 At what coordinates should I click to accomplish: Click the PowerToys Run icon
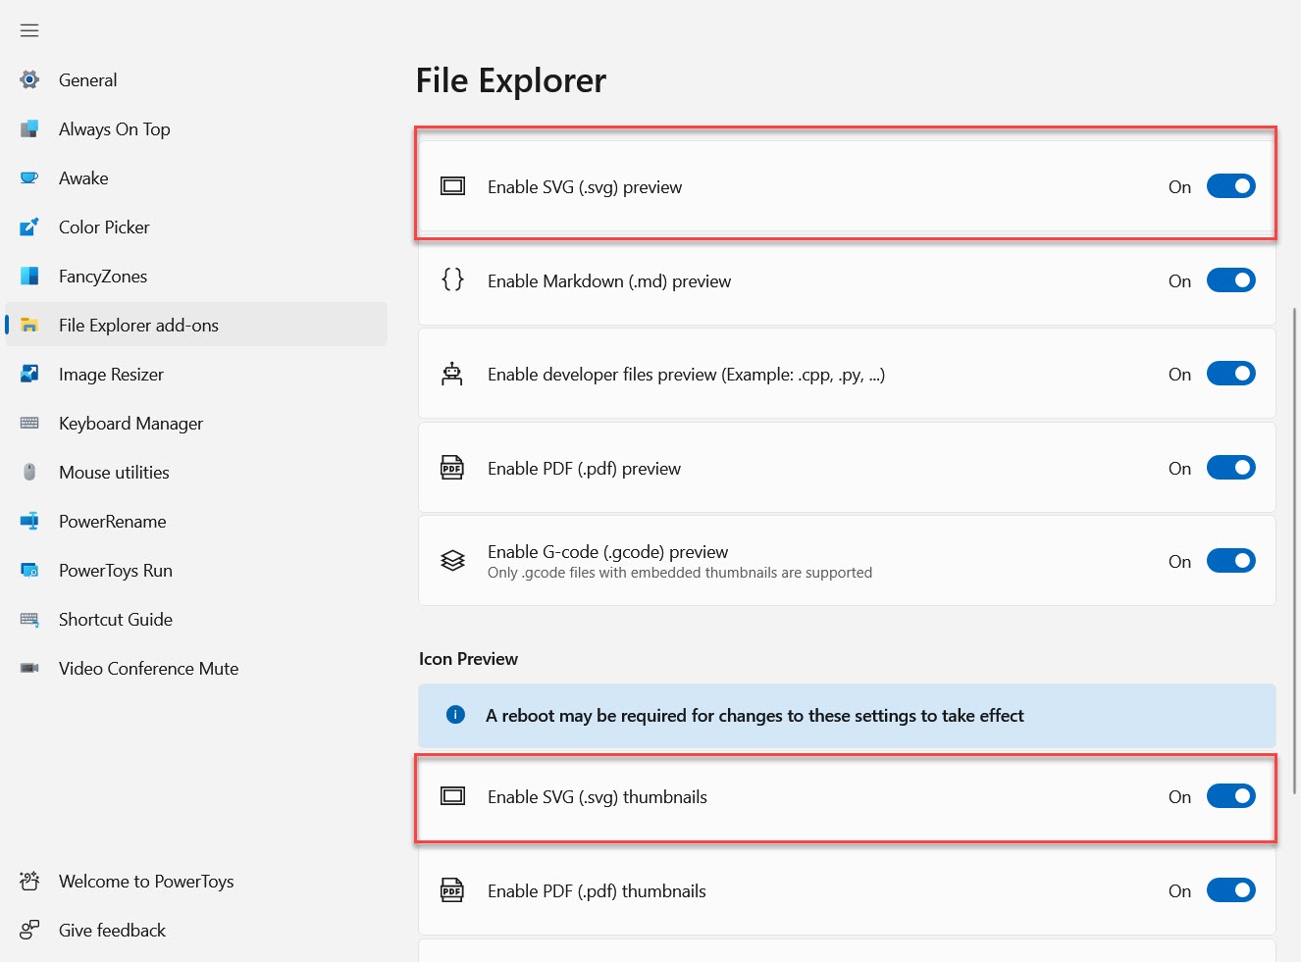[29, 570]
